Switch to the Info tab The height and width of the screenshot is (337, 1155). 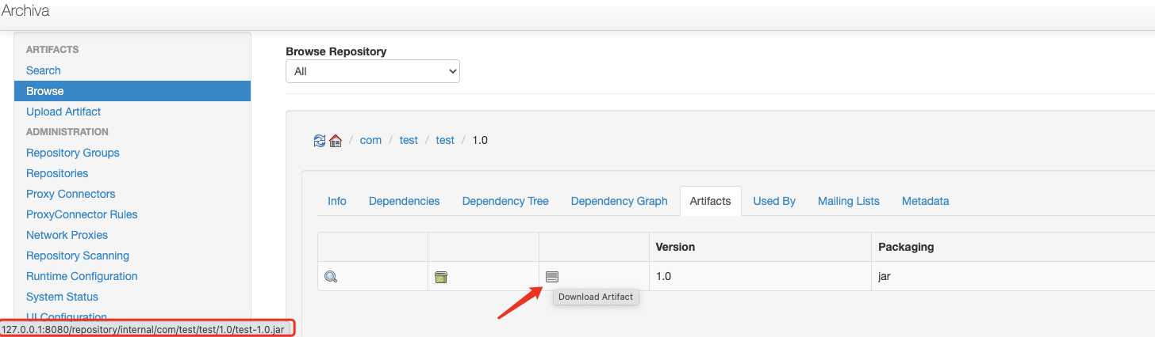tap(337, 201)
